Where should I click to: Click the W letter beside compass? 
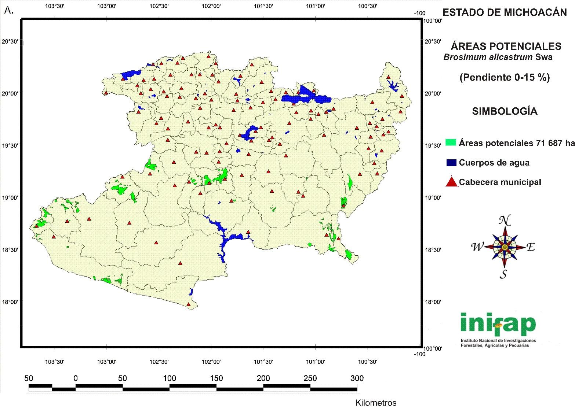(x=477, y=247)
